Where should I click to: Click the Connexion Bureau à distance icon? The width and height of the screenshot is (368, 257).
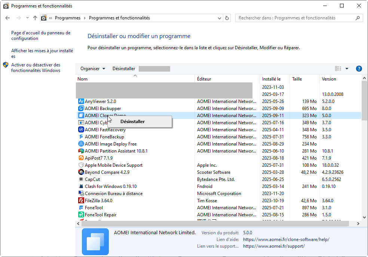pos(81,193)
